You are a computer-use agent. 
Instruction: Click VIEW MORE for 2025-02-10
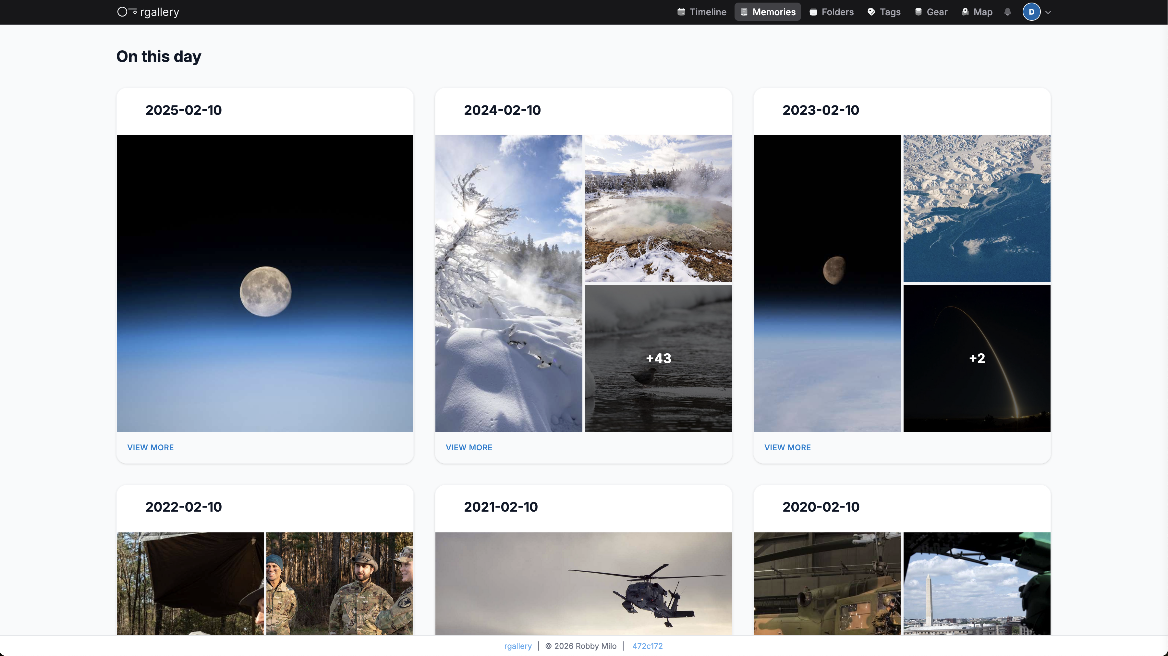click(150, 447)
